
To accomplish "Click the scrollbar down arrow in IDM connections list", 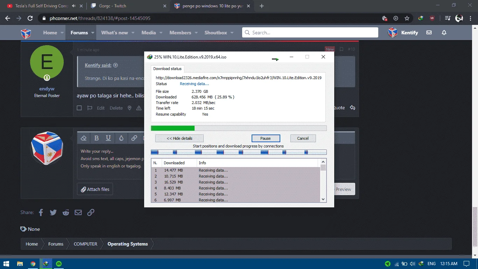I will tap(323, 199).
